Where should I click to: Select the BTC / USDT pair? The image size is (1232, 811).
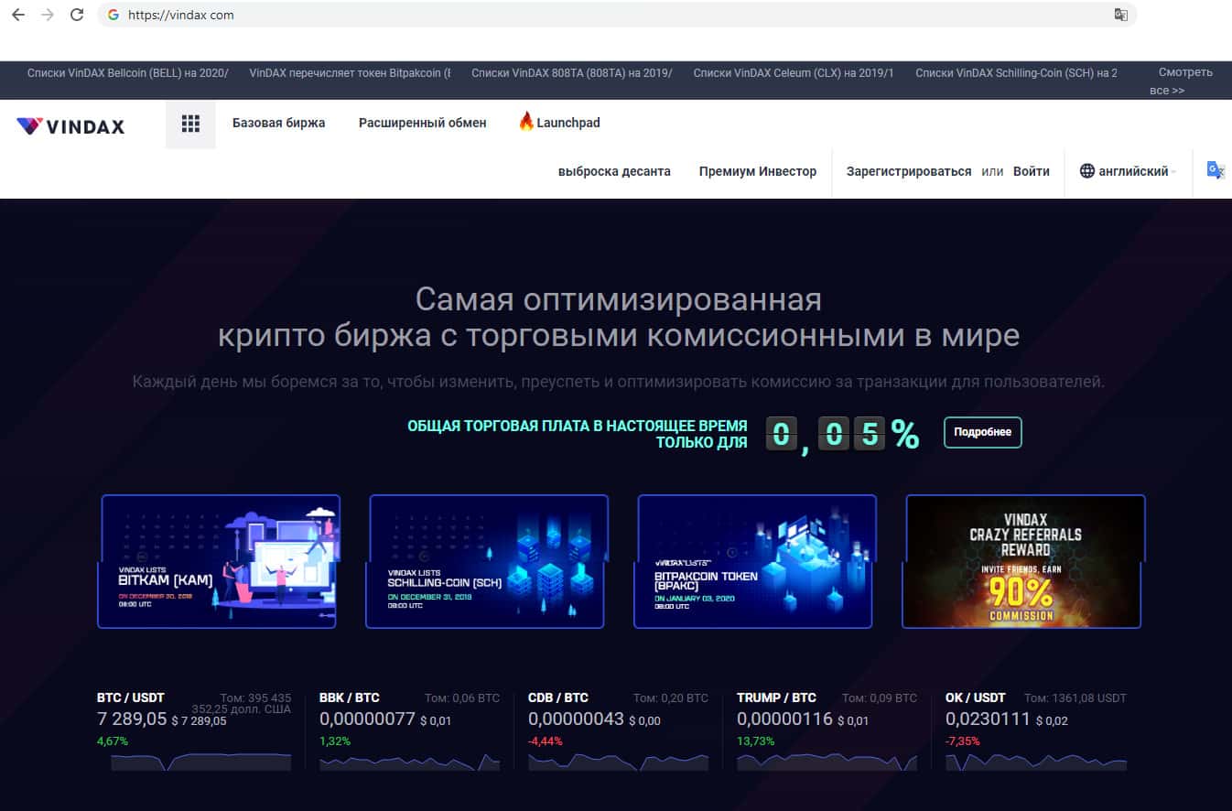(131, 697)
